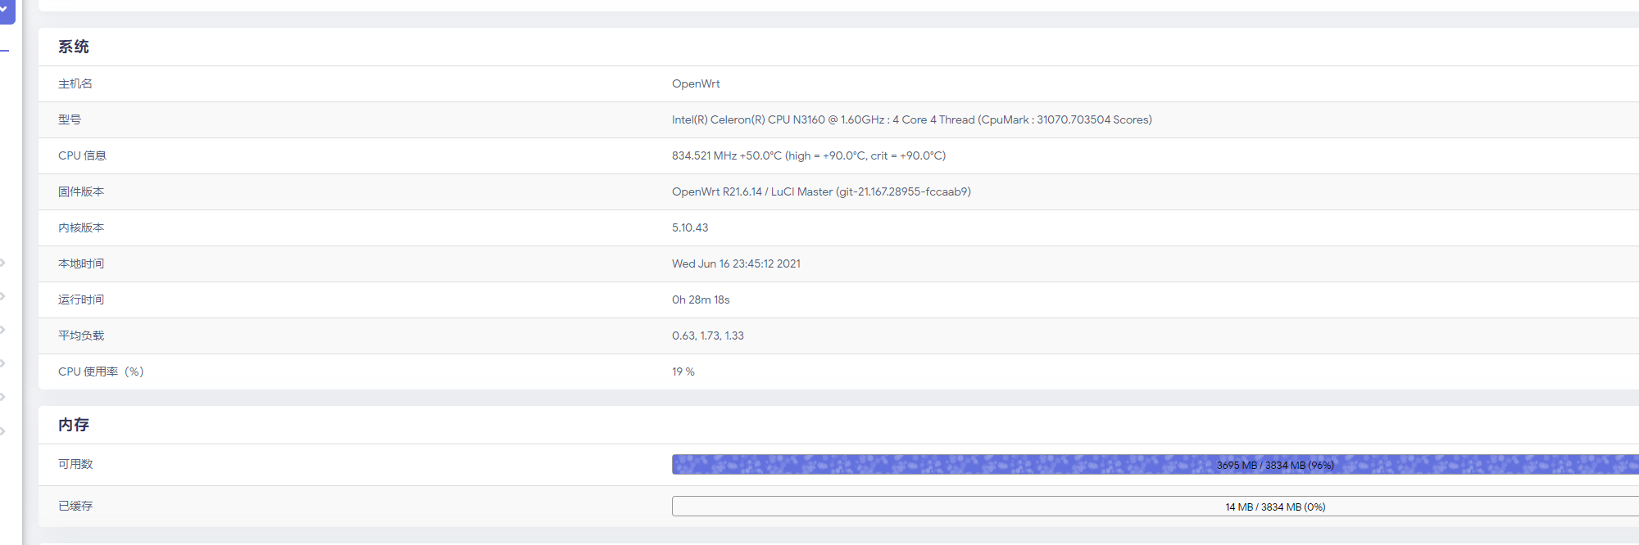1639x545 pixels.
Task: Click the 已缓存 row label
Action: 75,506
